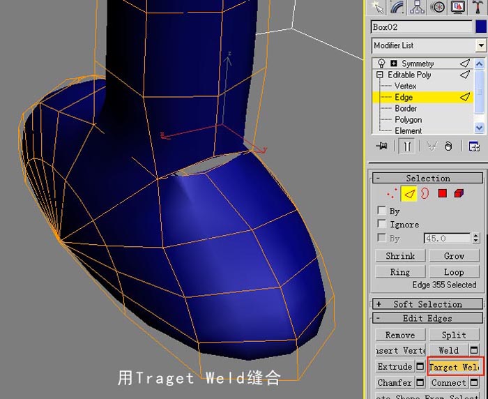488x399 pixels.
Task: Select the Vertex sub-object selection icon
Action: click(392, 194)
